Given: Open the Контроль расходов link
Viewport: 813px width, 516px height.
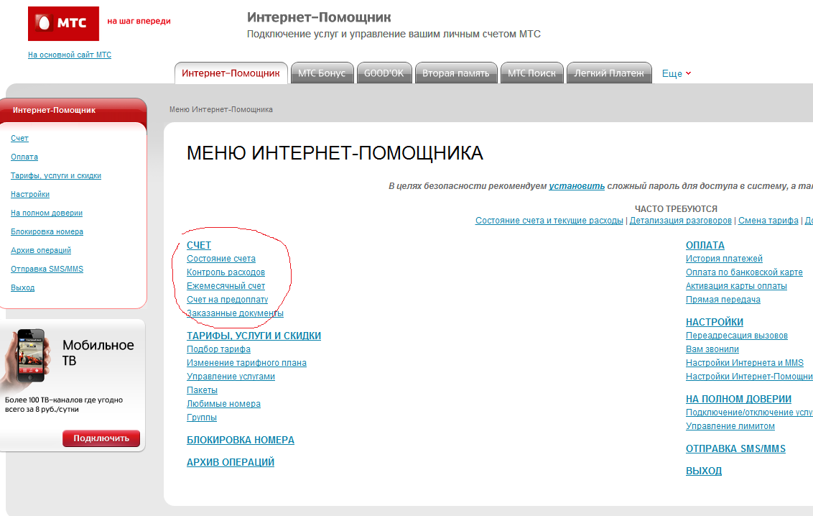Looking at the screenshot, I should (226, 272).
